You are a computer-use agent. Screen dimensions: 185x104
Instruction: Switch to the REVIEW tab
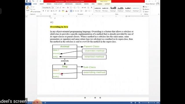click(x=86, y=4)
